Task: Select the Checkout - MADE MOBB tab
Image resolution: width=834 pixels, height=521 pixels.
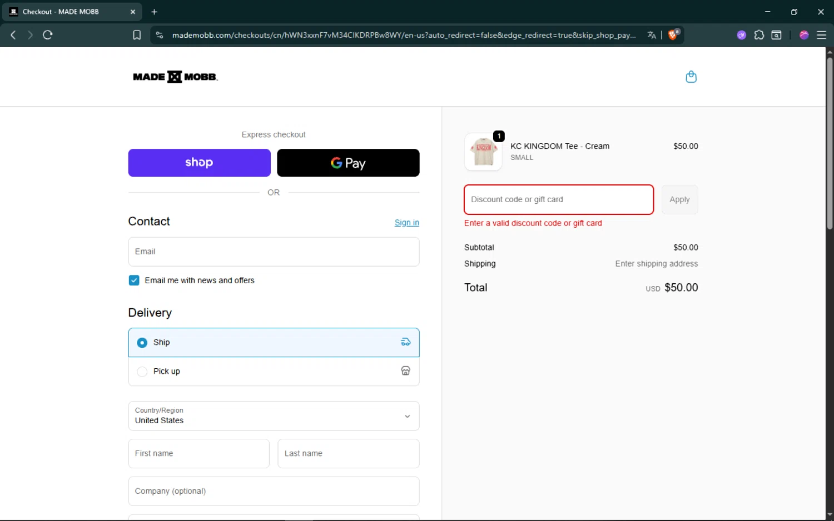Action: (72, 12)
